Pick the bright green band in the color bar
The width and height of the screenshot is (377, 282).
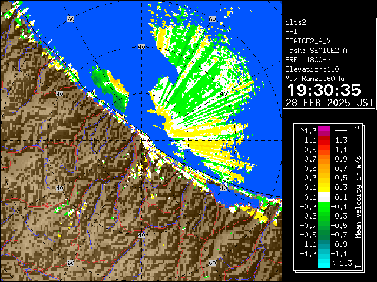324,207
